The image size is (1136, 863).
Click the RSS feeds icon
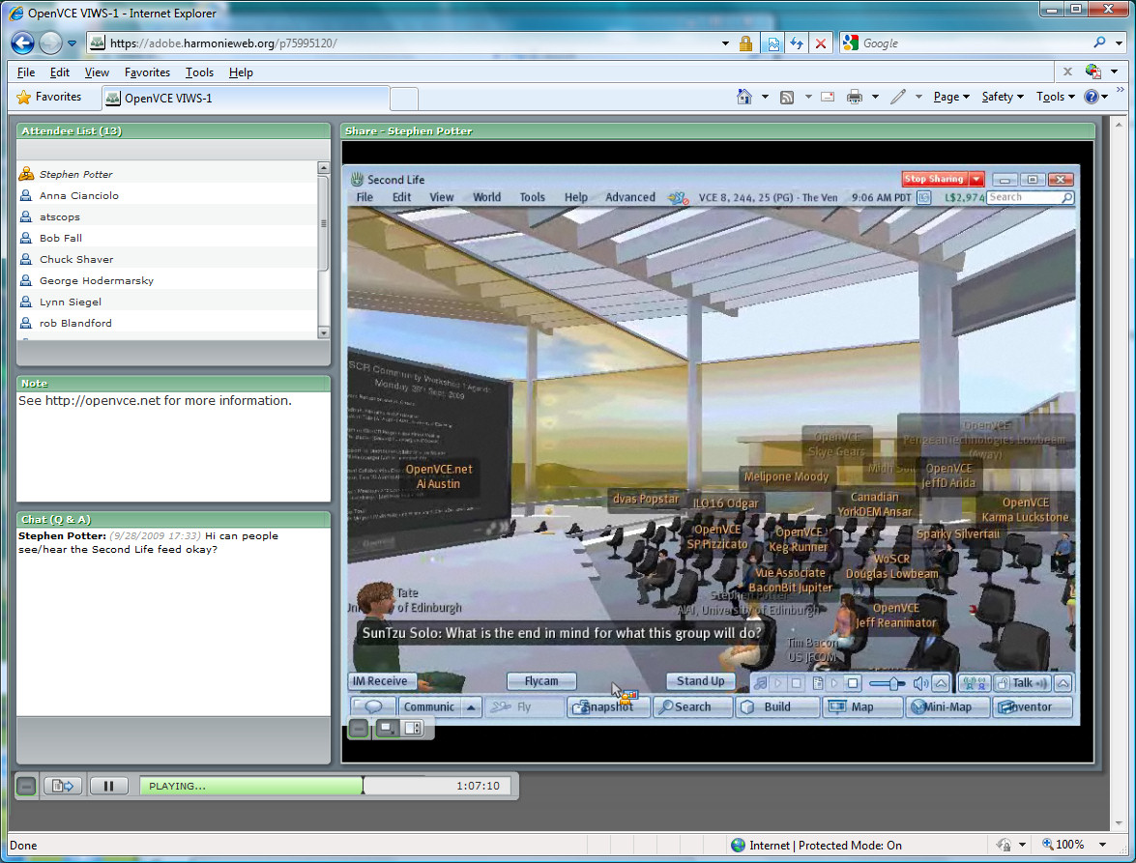click(x=787, y=97)
